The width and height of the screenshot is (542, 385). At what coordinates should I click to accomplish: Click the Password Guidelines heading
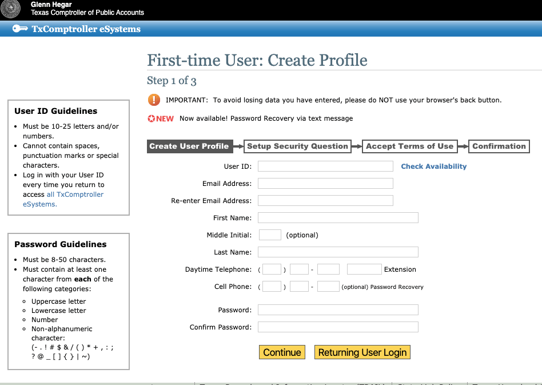pyautogui.click(x=61, y=244)
